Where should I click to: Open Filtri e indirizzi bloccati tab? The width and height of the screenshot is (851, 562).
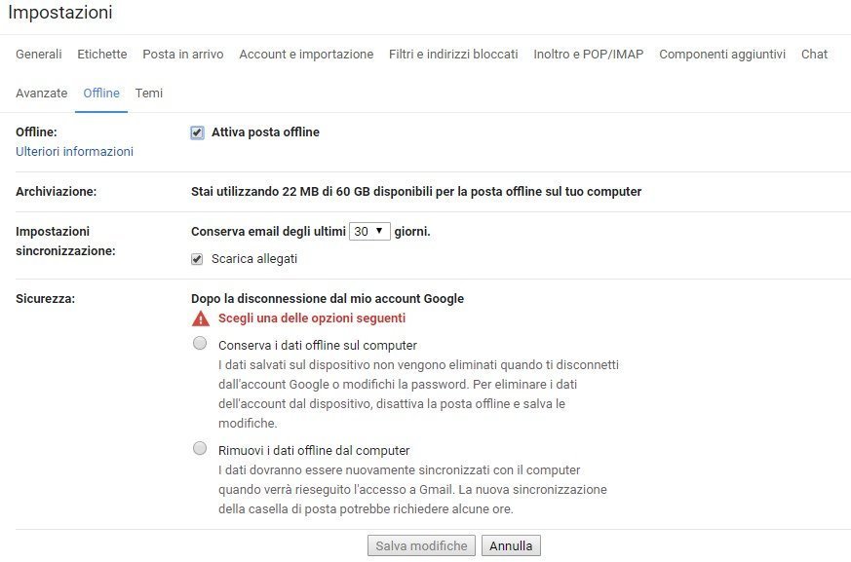click(453, 55)
